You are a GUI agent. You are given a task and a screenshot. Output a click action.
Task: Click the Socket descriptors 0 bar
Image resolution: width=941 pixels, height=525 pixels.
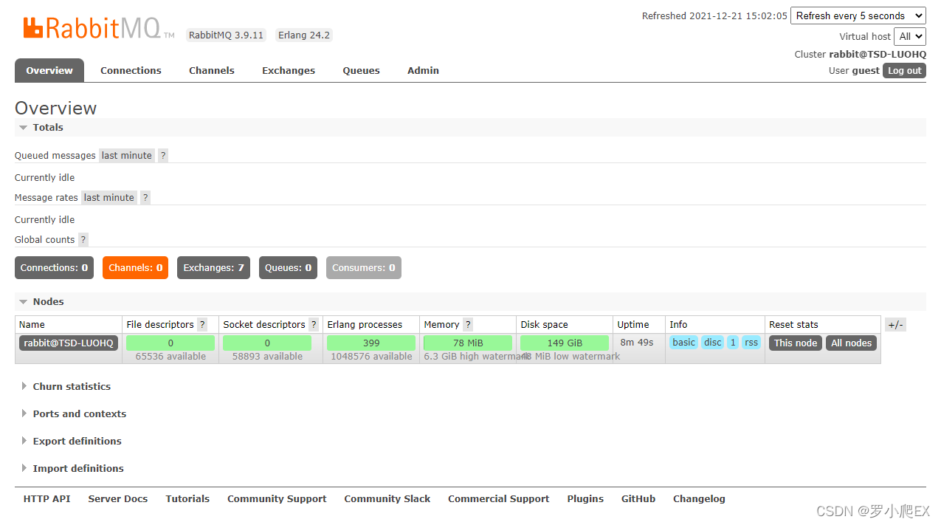267,343
